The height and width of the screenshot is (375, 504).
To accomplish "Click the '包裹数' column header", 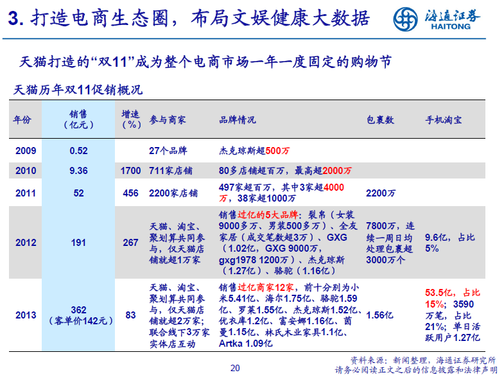I will click(380, 120).
